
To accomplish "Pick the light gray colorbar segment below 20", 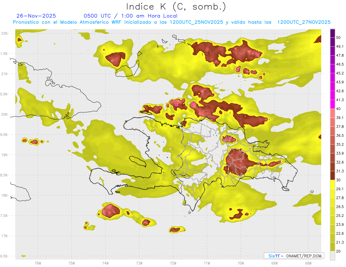I will click(x=332, y=256).
